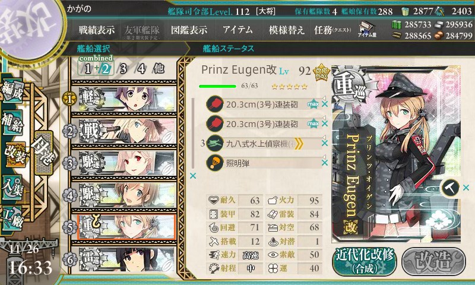Viewport: 475px width, 285px height.
Task: Remove the first 20.3cm(3号)連装砲 with its X
Action: [325, 104]
